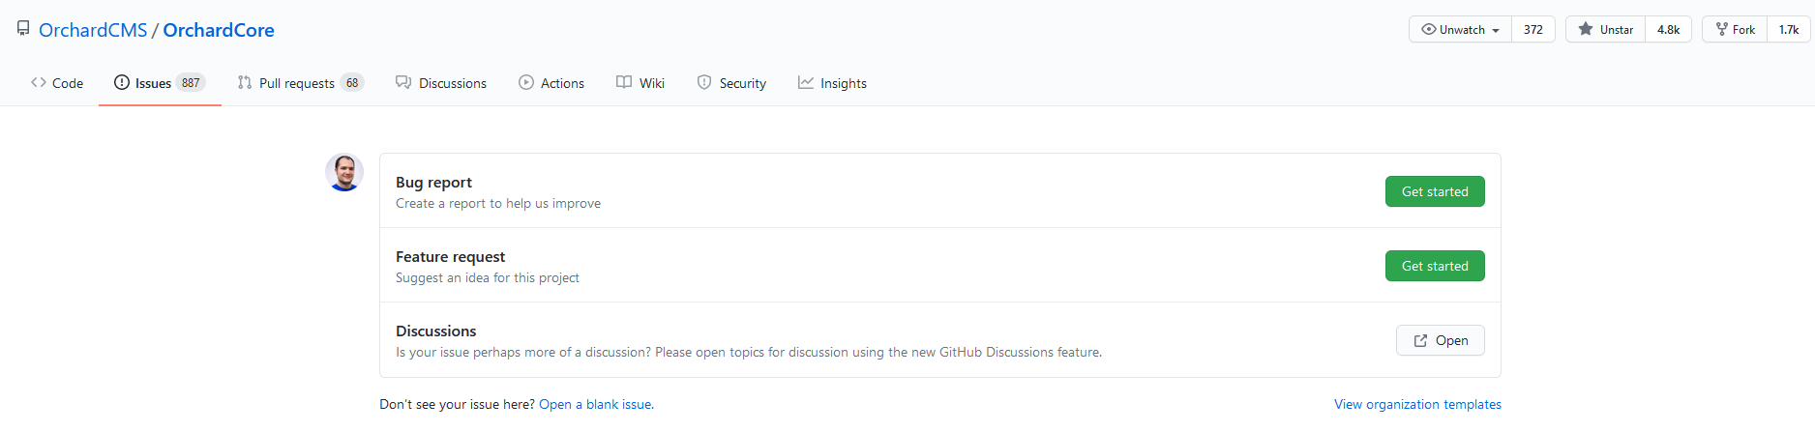Viewport: 1815px width, 432px height.
Task: Click the Discussions template title
Action: pyautogui.click(x=435, y=331)
